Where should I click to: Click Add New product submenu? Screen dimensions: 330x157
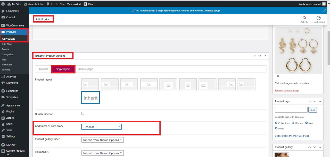point(7,44)
